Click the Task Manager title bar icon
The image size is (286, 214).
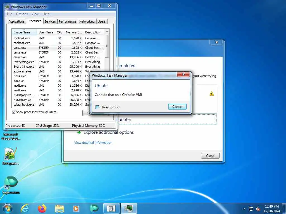coord(7,7)
